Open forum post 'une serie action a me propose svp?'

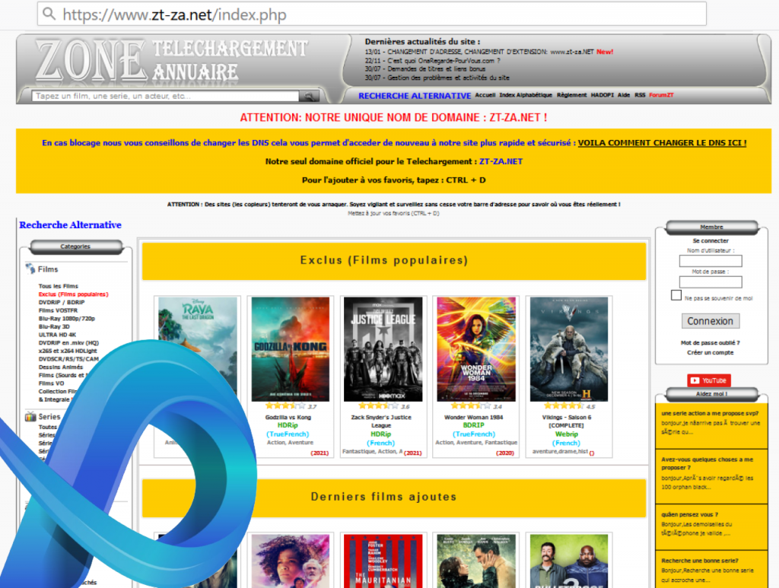click(x=710, y=413)
